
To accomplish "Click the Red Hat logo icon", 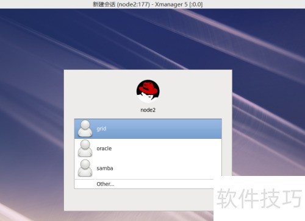I will point(148,91).
